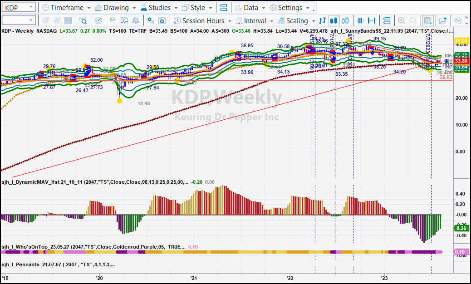Click the 'KDP - Weekly NASDAQ' status text
The height and width of the screenshot is (284, 471).
pos(29,31)
